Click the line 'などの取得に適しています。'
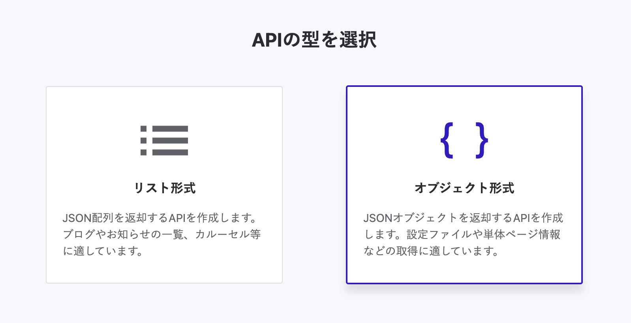Viewport: 631px width, 323px height. tap(432, 251)
